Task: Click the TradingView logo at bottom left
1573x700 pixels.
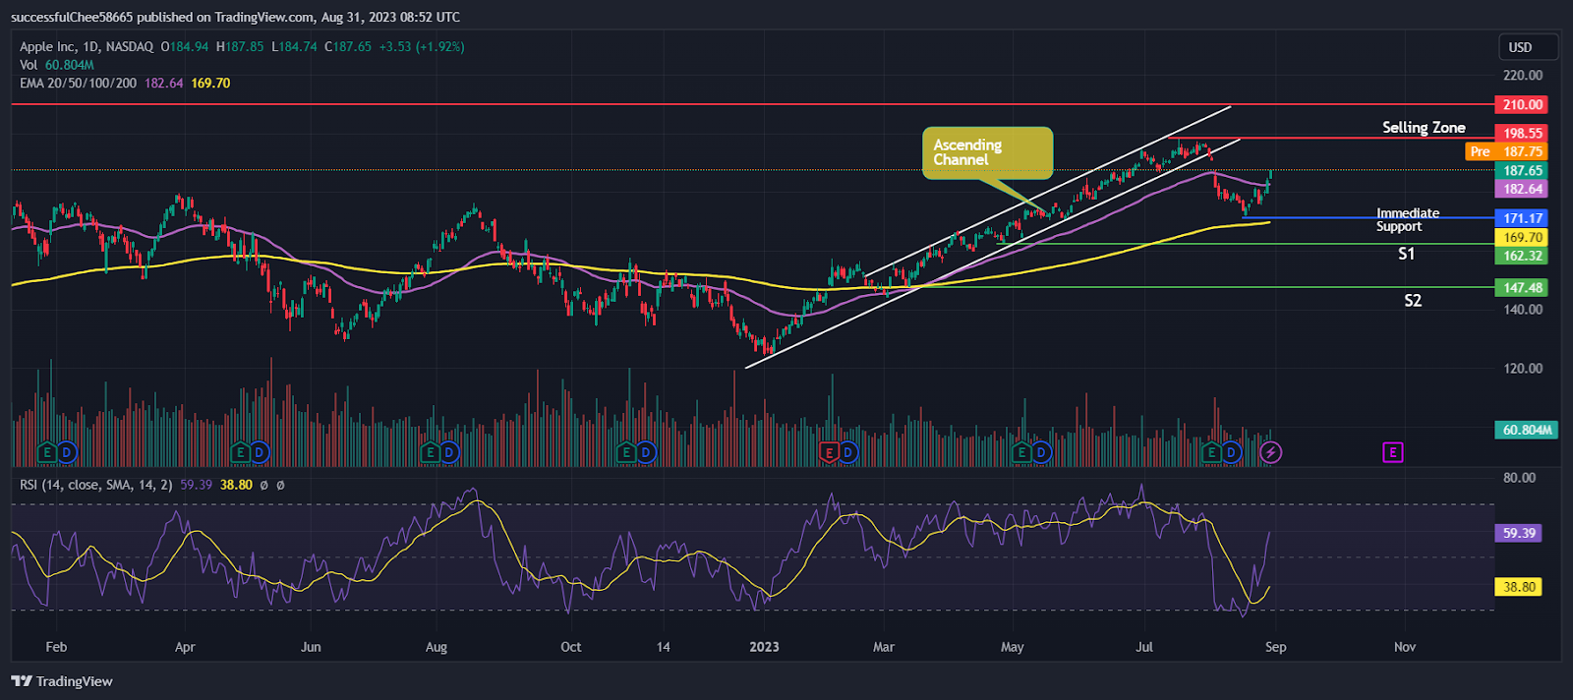Action: 62,681
